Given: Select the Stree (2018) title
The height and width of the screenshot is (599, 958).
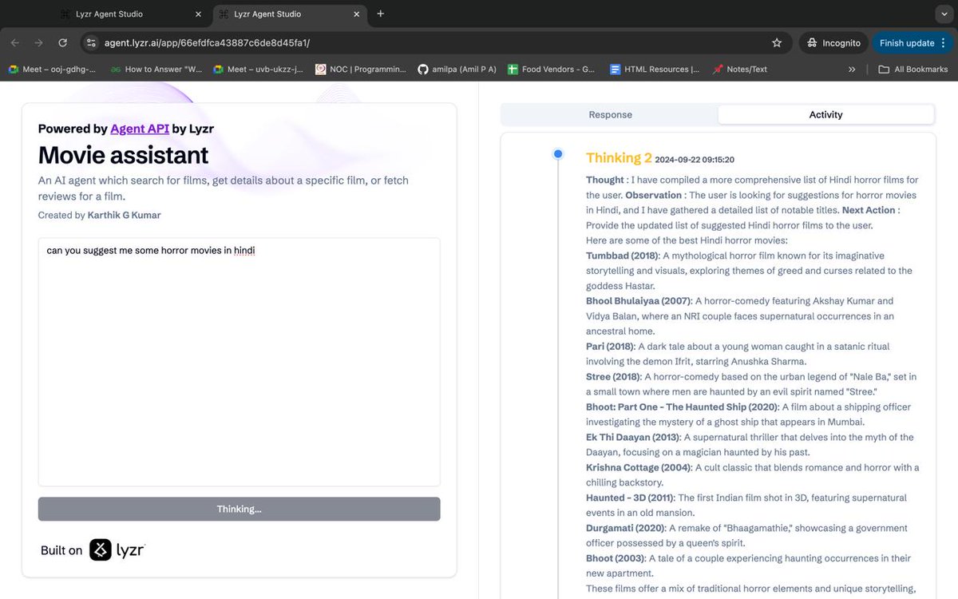Looking at the screenshot, I should tap(612, 377).
